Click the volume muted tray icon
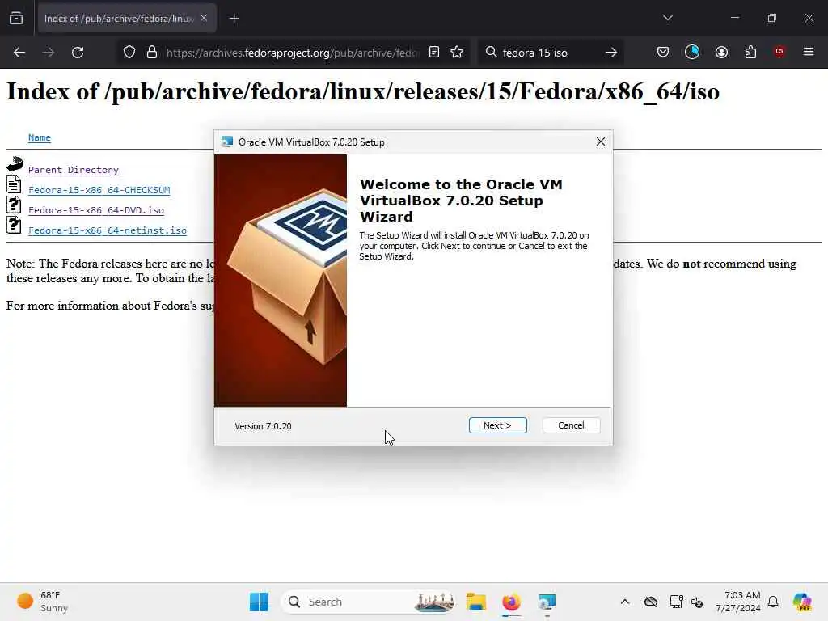Screen dimensions: 828x621 point(697,602)
